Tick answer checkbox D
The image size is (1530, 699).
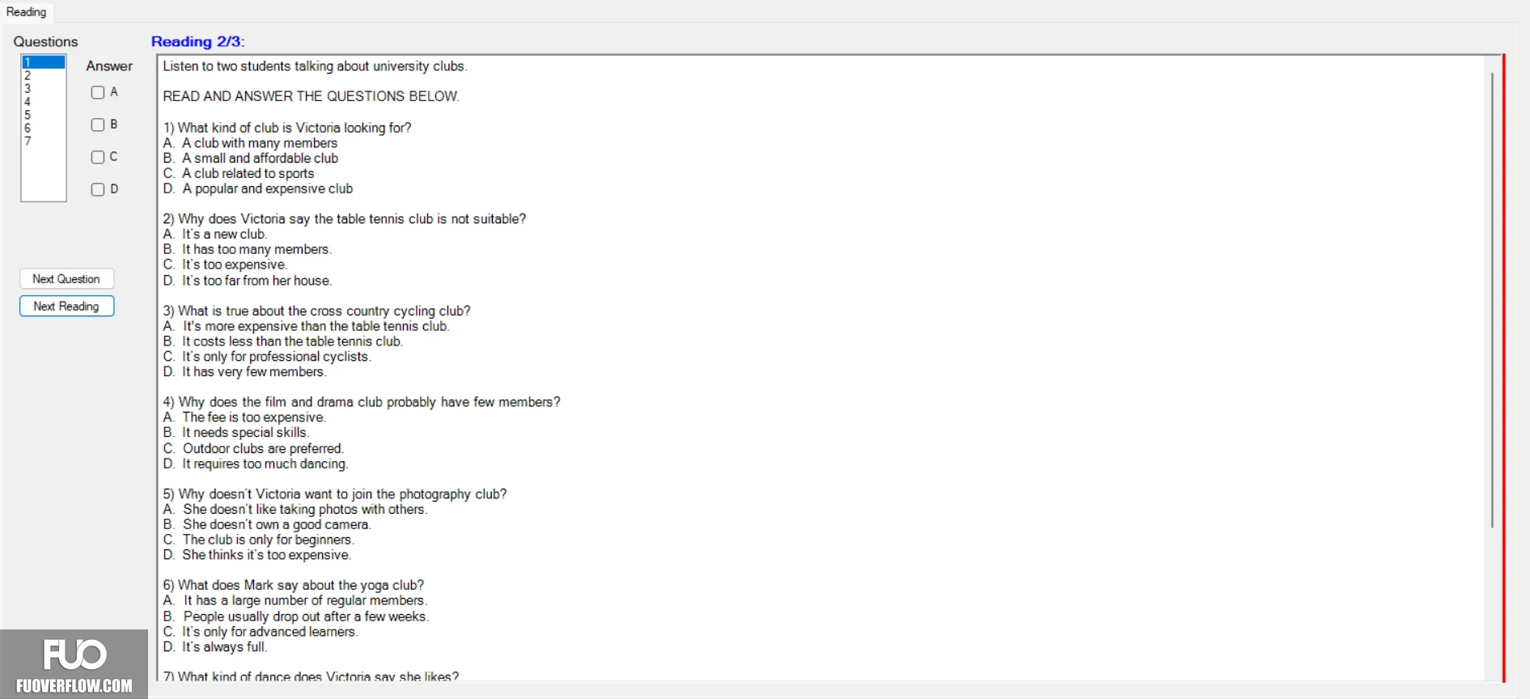(98, 189)
